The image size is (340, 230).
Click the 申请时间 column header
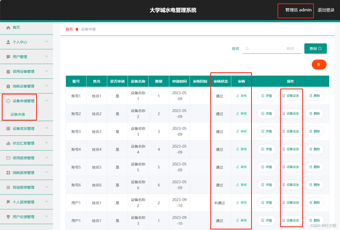[179, 81]
